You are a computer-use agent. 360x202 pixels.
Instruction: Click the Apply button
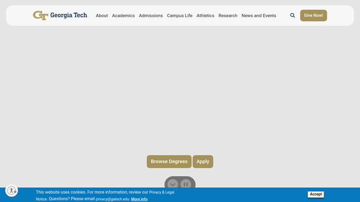[203, 161]
